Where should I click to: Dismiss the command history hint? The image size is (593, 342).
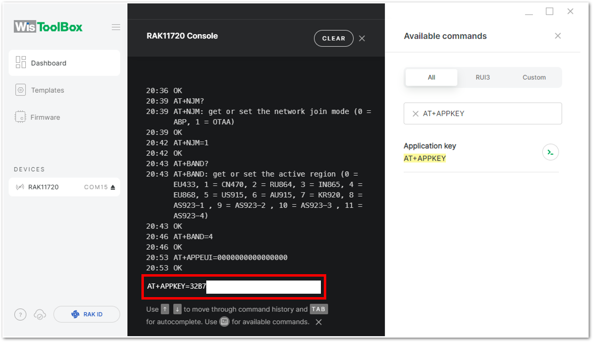pyautogui.click(x=318, y=322)
